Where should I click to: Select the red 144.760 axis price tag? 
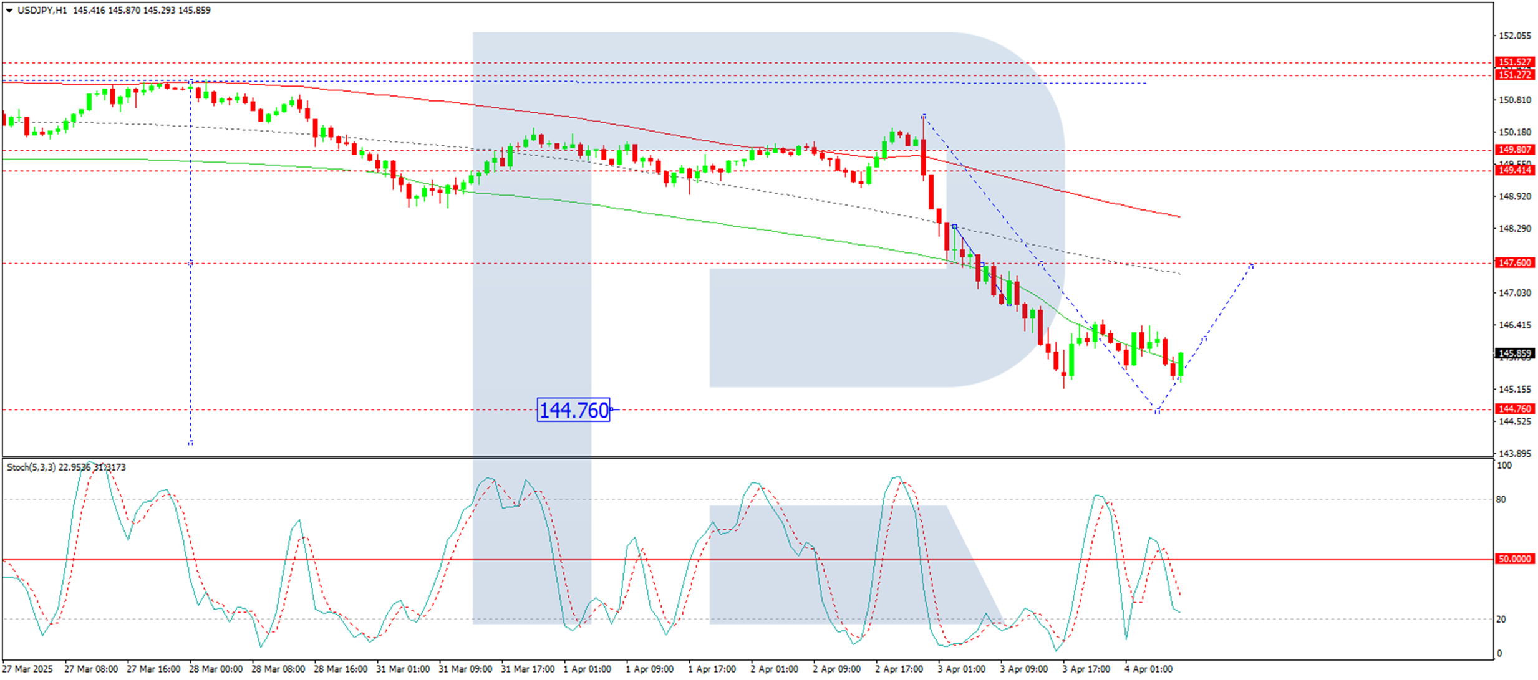[x=1514, y=409]
